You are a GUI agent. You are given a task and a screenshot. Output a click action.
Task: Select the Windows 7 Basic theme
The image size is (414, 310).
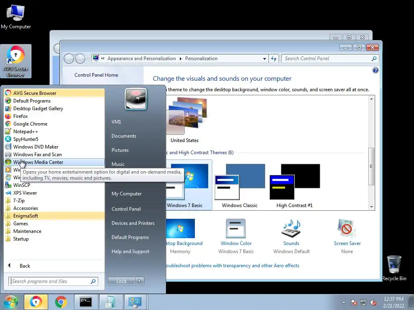point(189,185)
